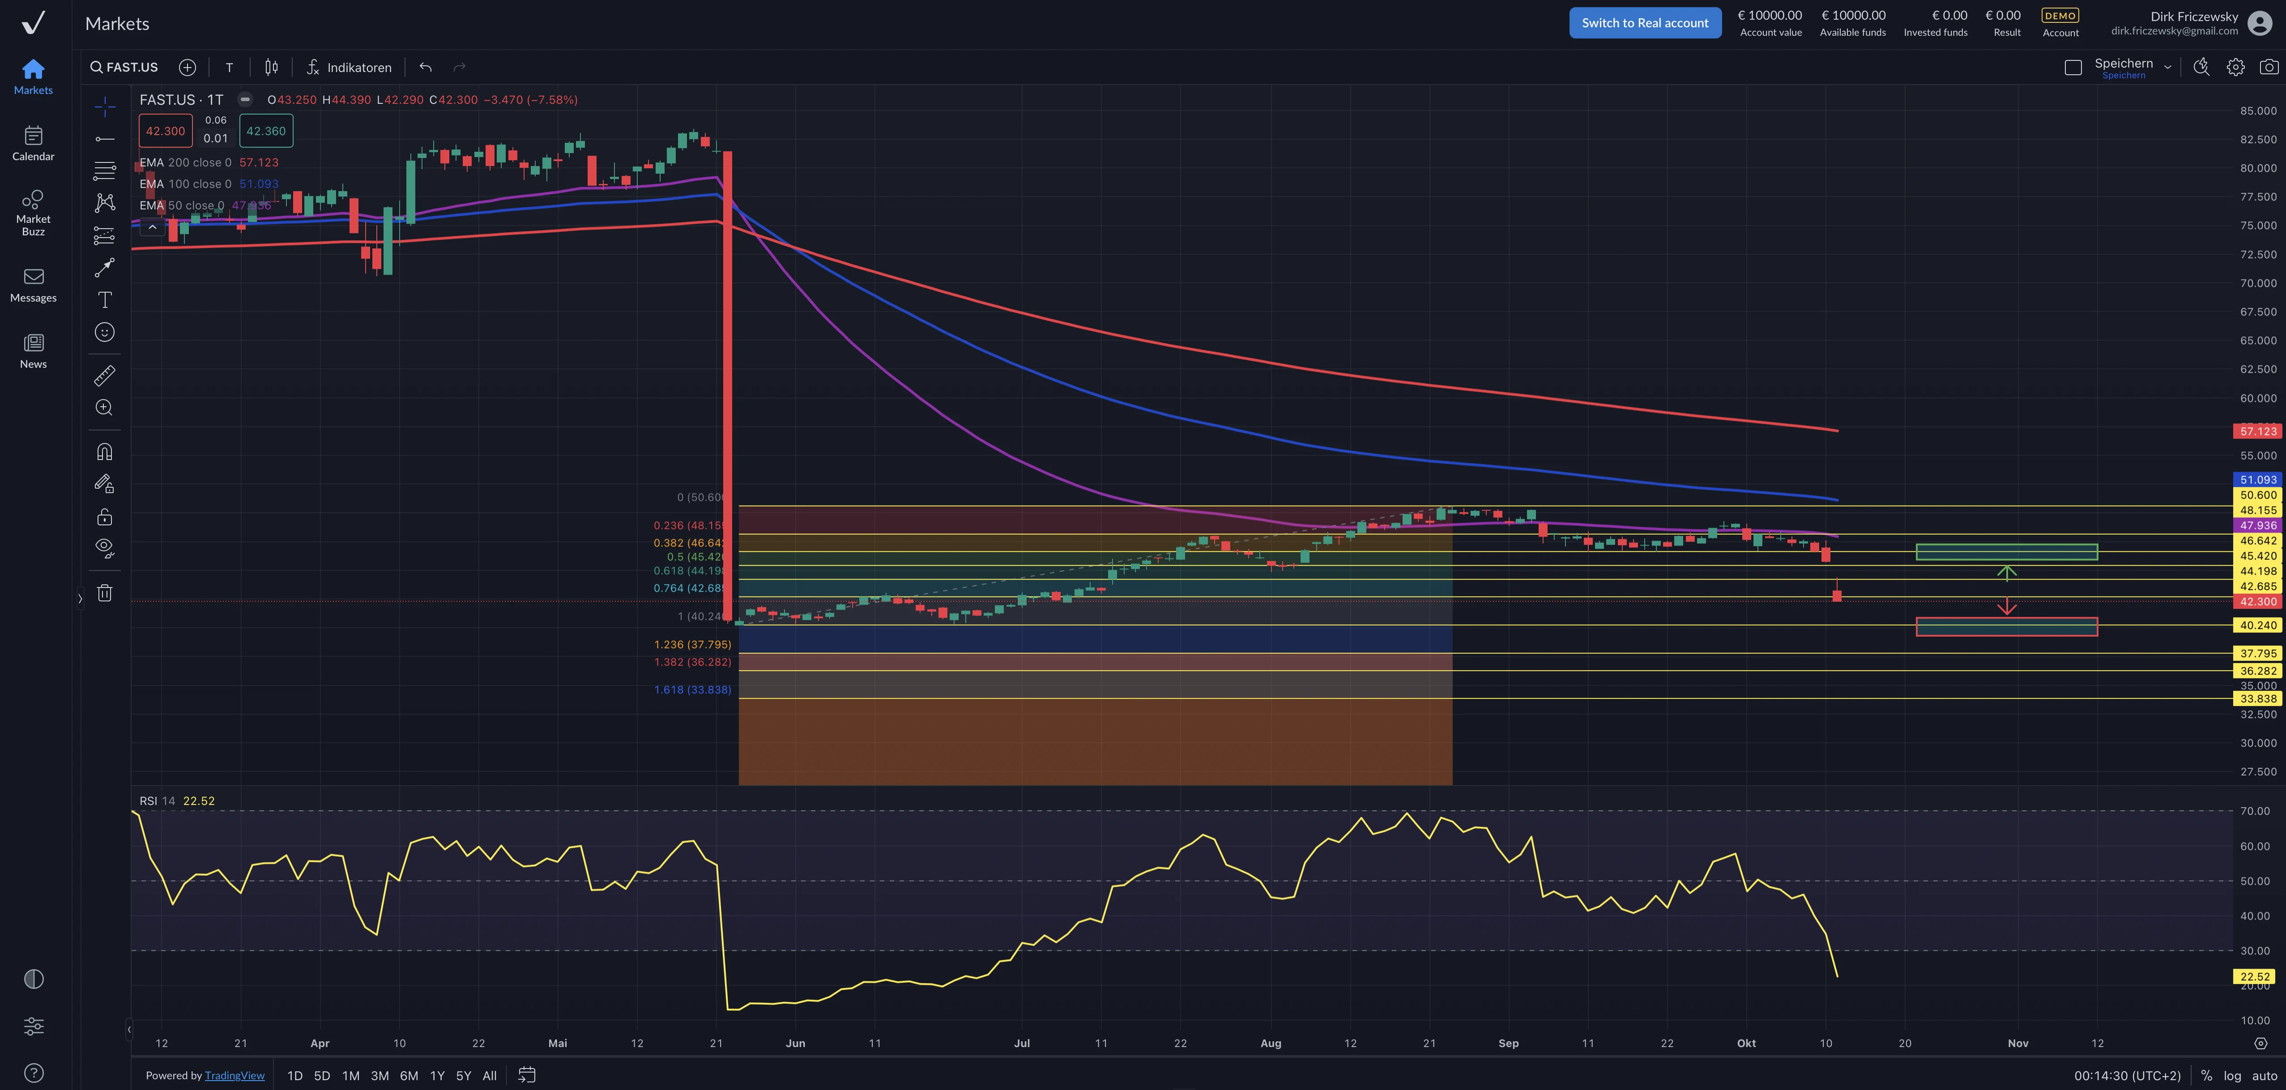This screenshot has width=2286, height=1090.
Task: Click the magnet mode icon
Action: [104, 452]
